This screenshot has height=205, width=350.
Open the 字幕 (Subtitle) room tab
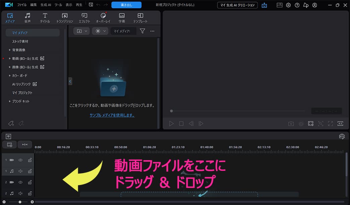[122, 18]
